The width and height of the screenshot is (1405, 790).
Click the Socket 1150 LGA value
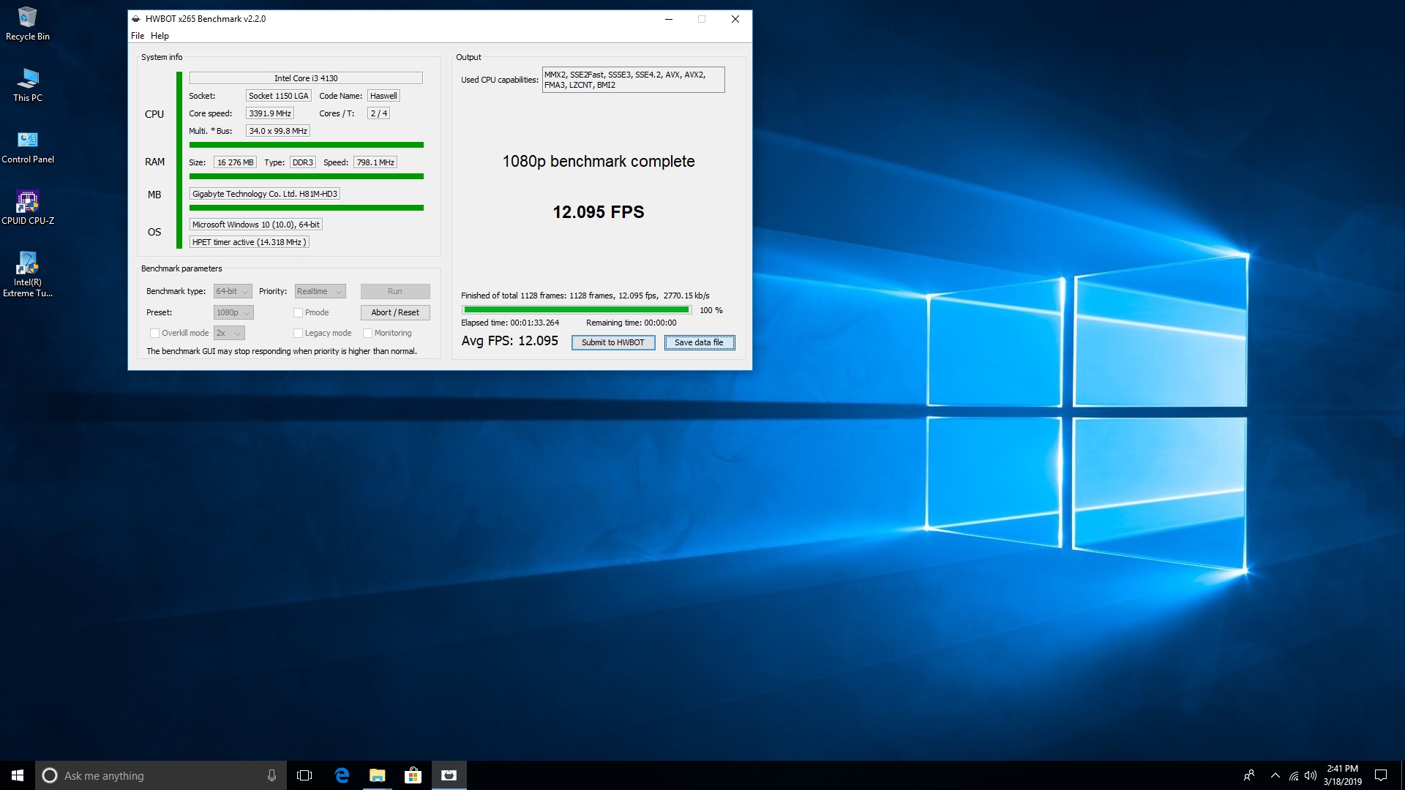(x=279, y=96)
